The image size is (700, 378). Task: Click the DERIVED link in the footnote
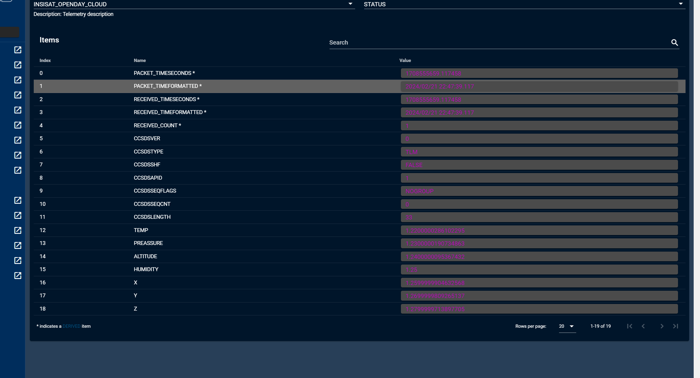click(x=71, y=326)
